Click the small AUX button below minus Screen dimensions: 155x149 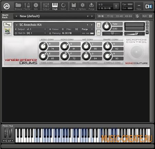tap(147, 30)
